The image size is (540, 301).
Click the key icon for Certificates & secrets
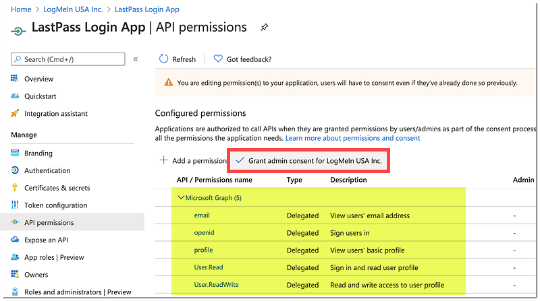14,187
